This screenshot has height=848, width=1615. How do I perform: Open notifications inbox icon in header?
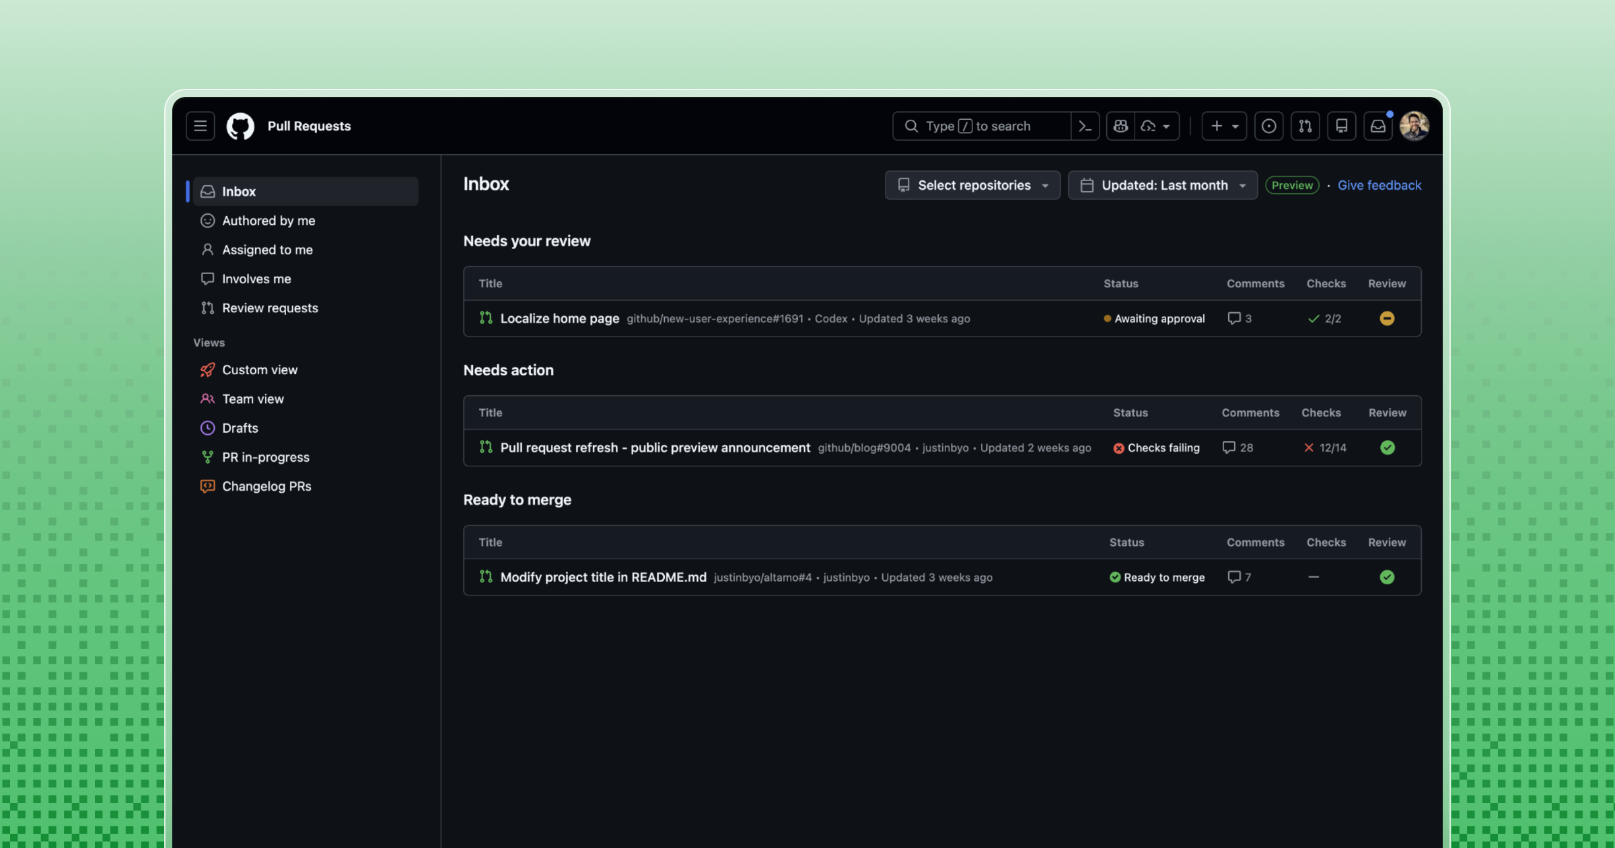click(x=1377, y=126)
